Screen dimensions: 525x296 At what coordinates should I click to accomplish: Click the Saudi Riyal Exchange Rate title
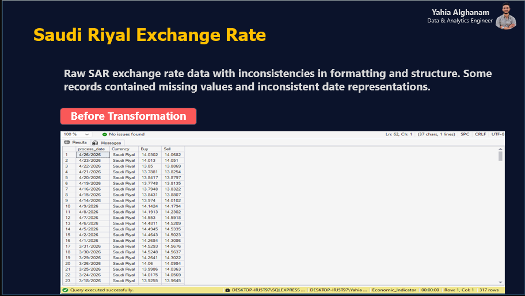[x=150, y=35]
